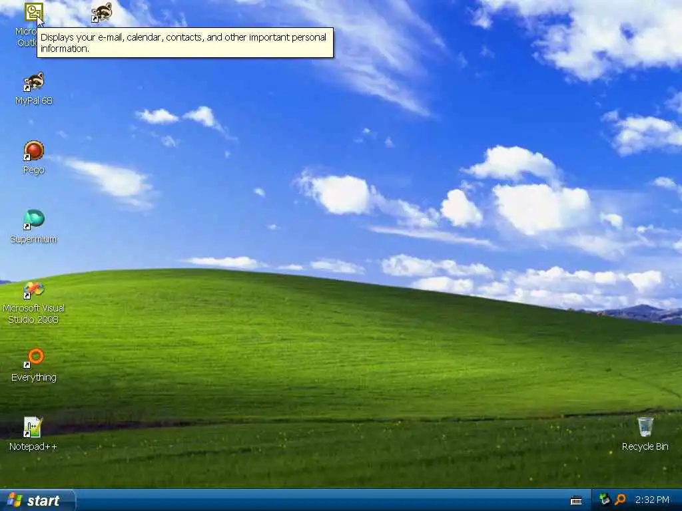Click the on-screen keyboard icon in taskbar
The image size is (682, 511).
(576, 500)
